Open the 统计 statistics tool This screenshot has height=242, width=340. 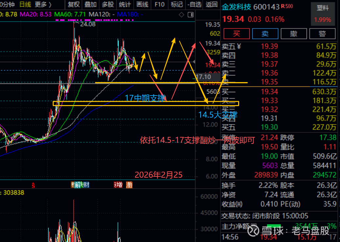pos(125,4)
